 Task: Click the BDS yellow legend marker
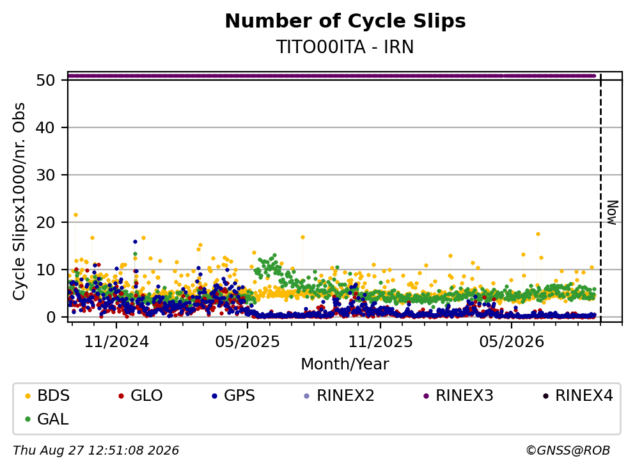(x=27, y=396)
